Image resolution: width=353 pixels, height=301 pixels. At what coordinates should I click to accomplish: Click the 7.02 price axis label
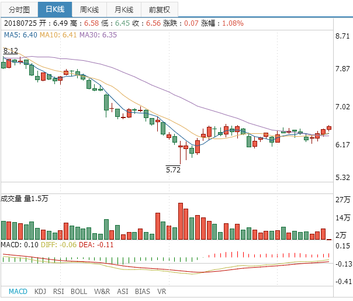coord(342,106)
